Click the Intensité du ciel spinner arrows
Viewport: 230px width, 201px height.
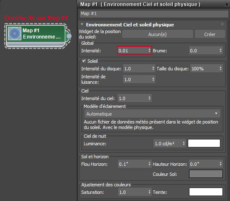[x=149, y=98]
